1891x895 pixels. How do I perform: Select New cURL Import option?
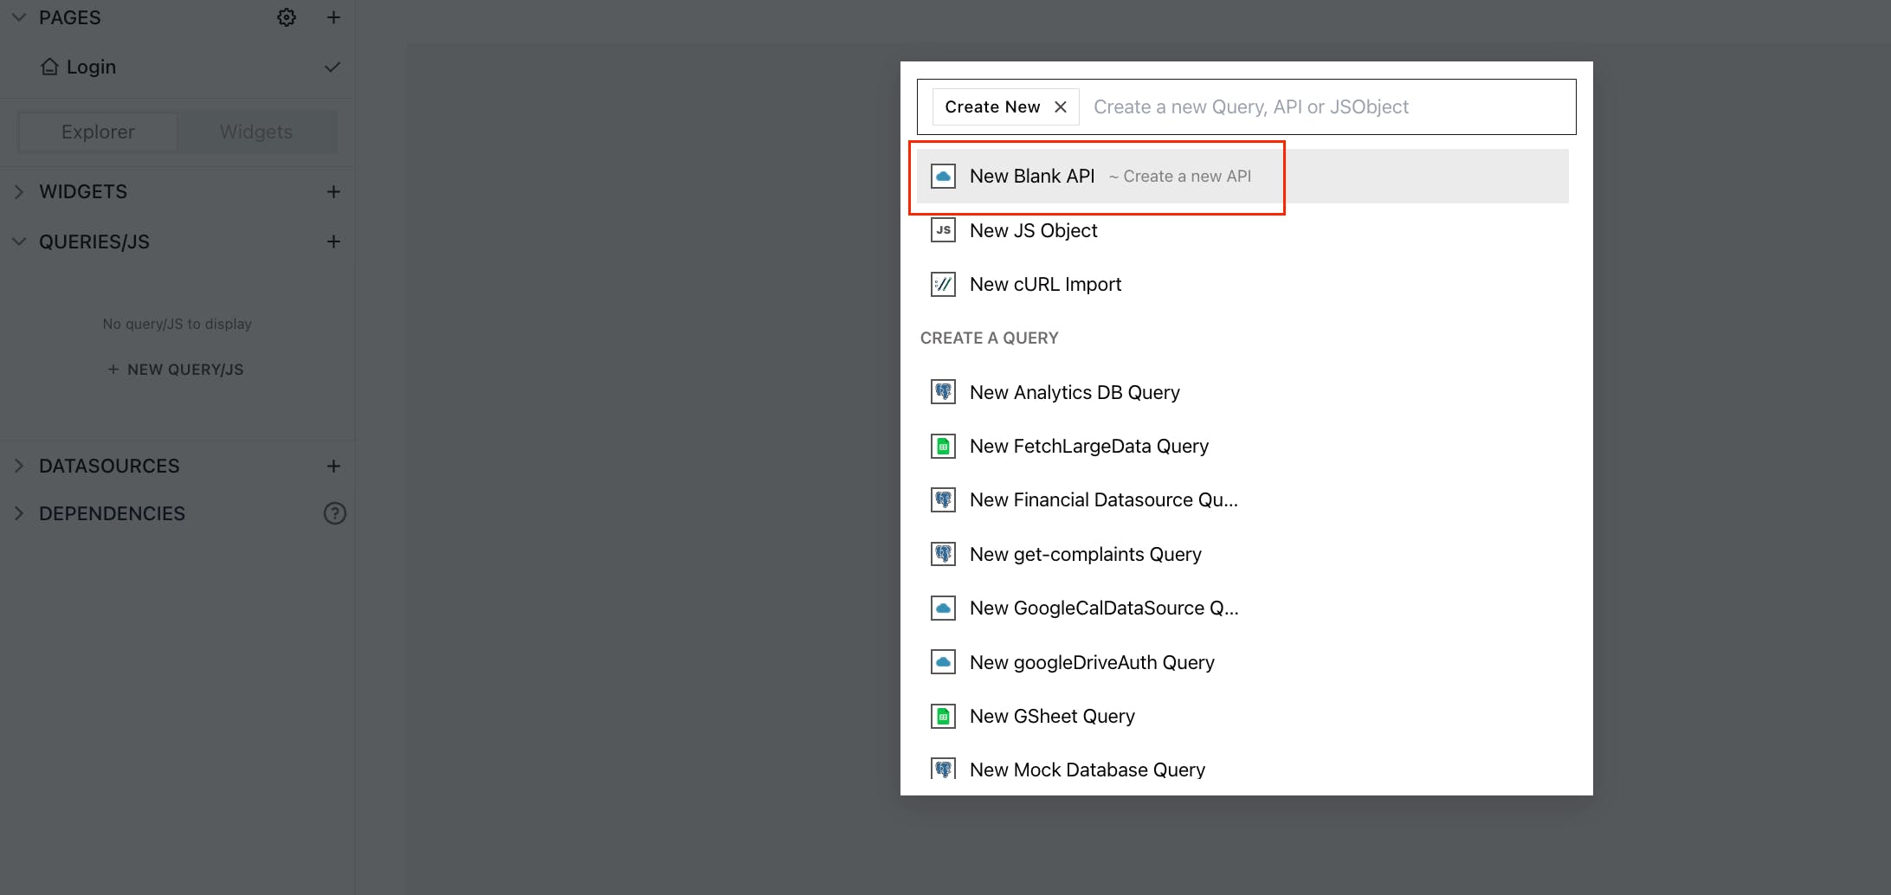1045,284
